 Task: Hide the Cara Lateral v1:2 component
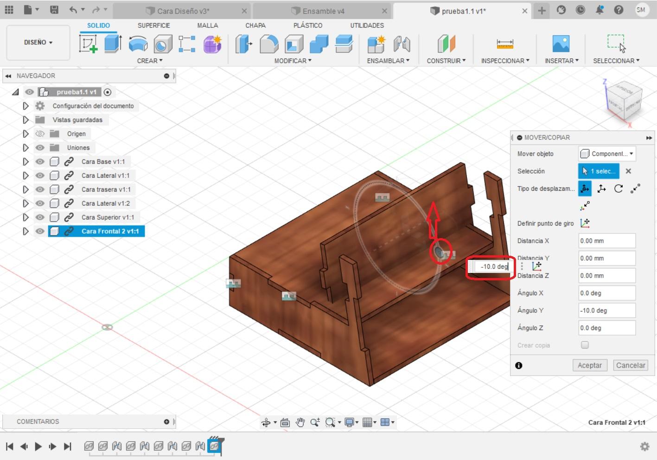[x=40, y=203]
